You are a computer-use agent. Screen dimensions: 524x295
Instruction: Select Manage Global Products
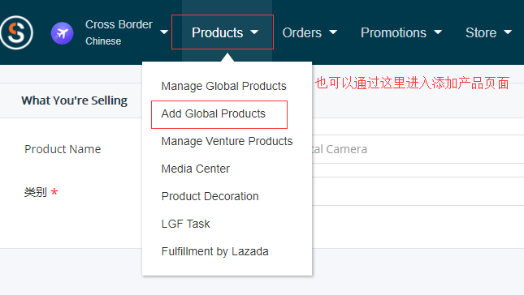point(223,86)
